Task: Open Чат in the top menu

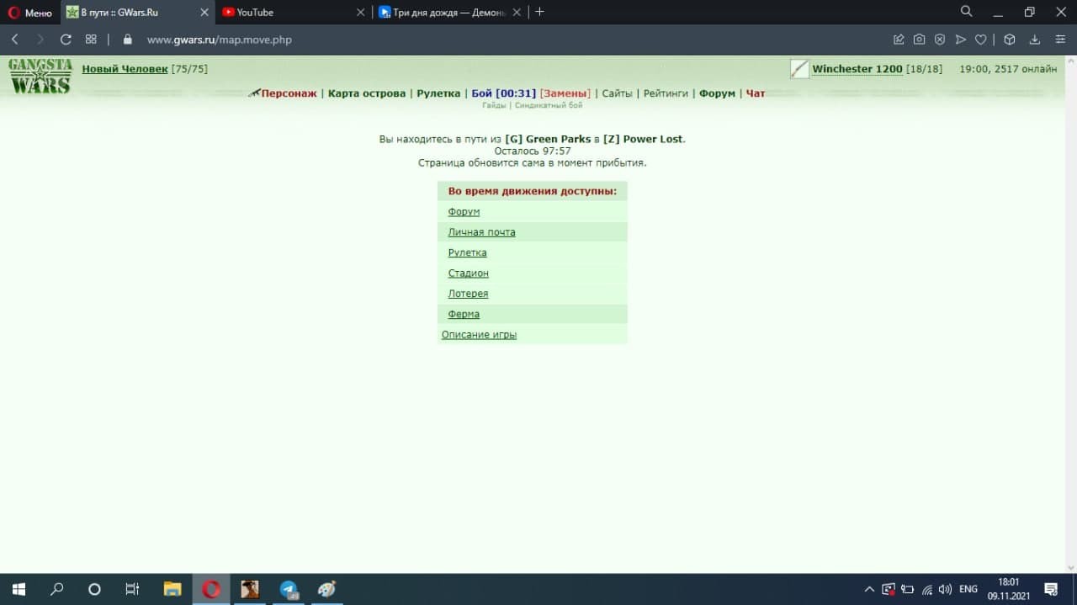Action: click(756, 93)
